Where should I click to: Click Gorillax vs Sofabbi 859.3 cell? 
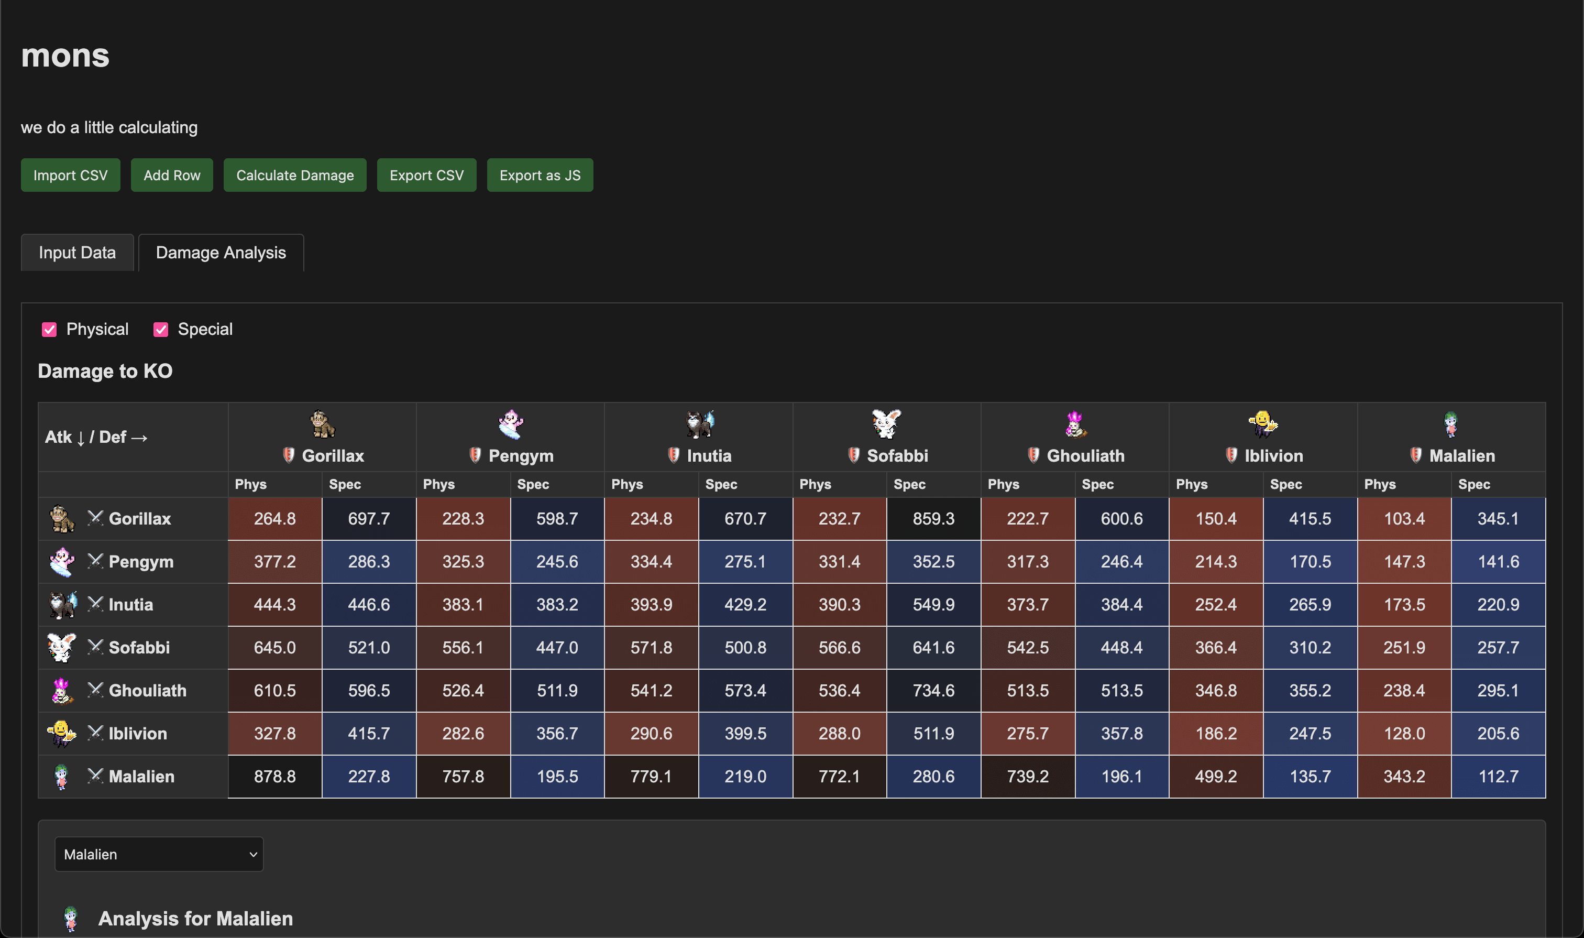click(x=933, y=518)
